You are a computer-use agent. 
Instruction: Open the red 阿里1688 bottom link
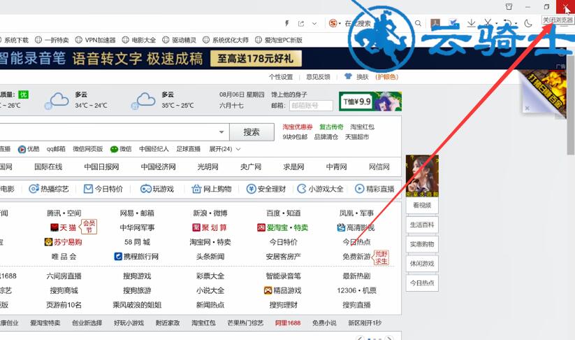coord(288,323)
